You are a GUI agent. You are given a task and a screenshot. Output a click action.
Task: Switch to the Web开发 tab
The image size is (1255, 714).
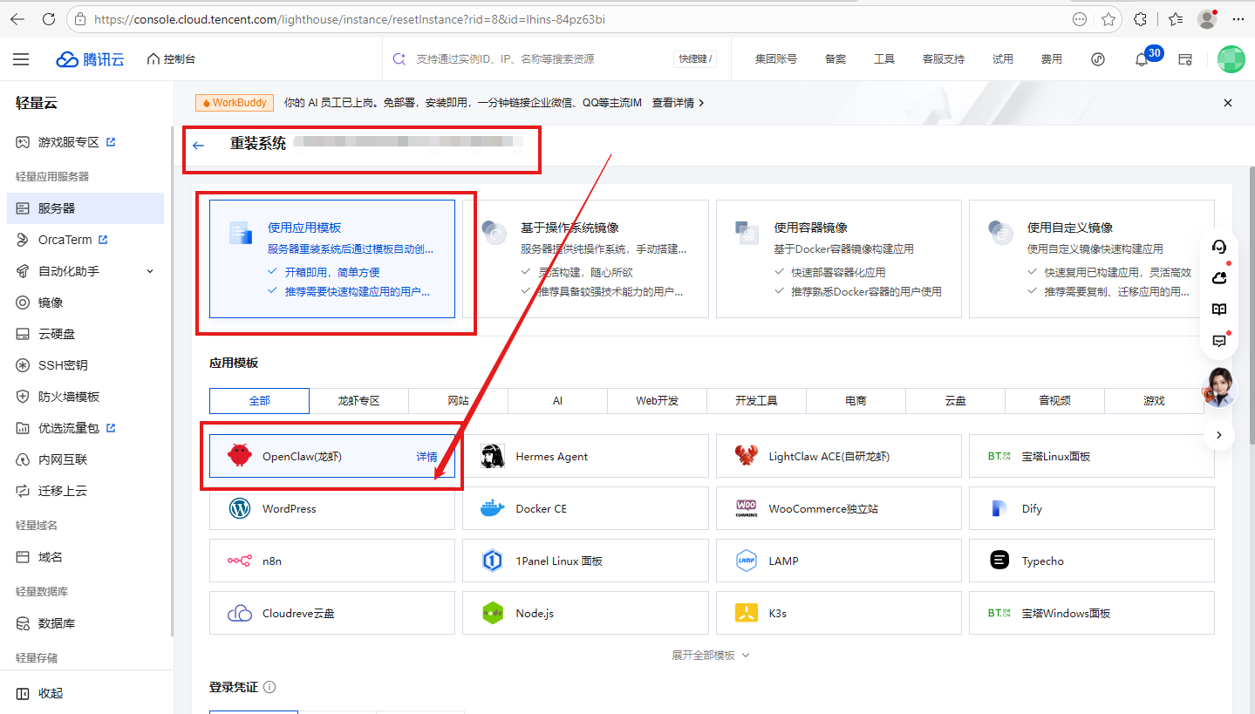657,401
